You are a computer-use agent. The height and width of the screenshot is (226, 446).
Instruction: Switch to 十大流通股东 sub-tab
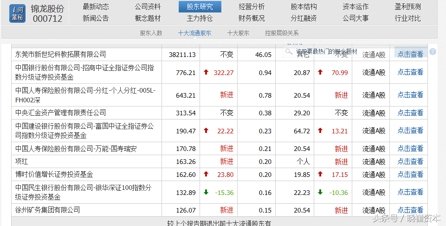[x=194, y=33]
